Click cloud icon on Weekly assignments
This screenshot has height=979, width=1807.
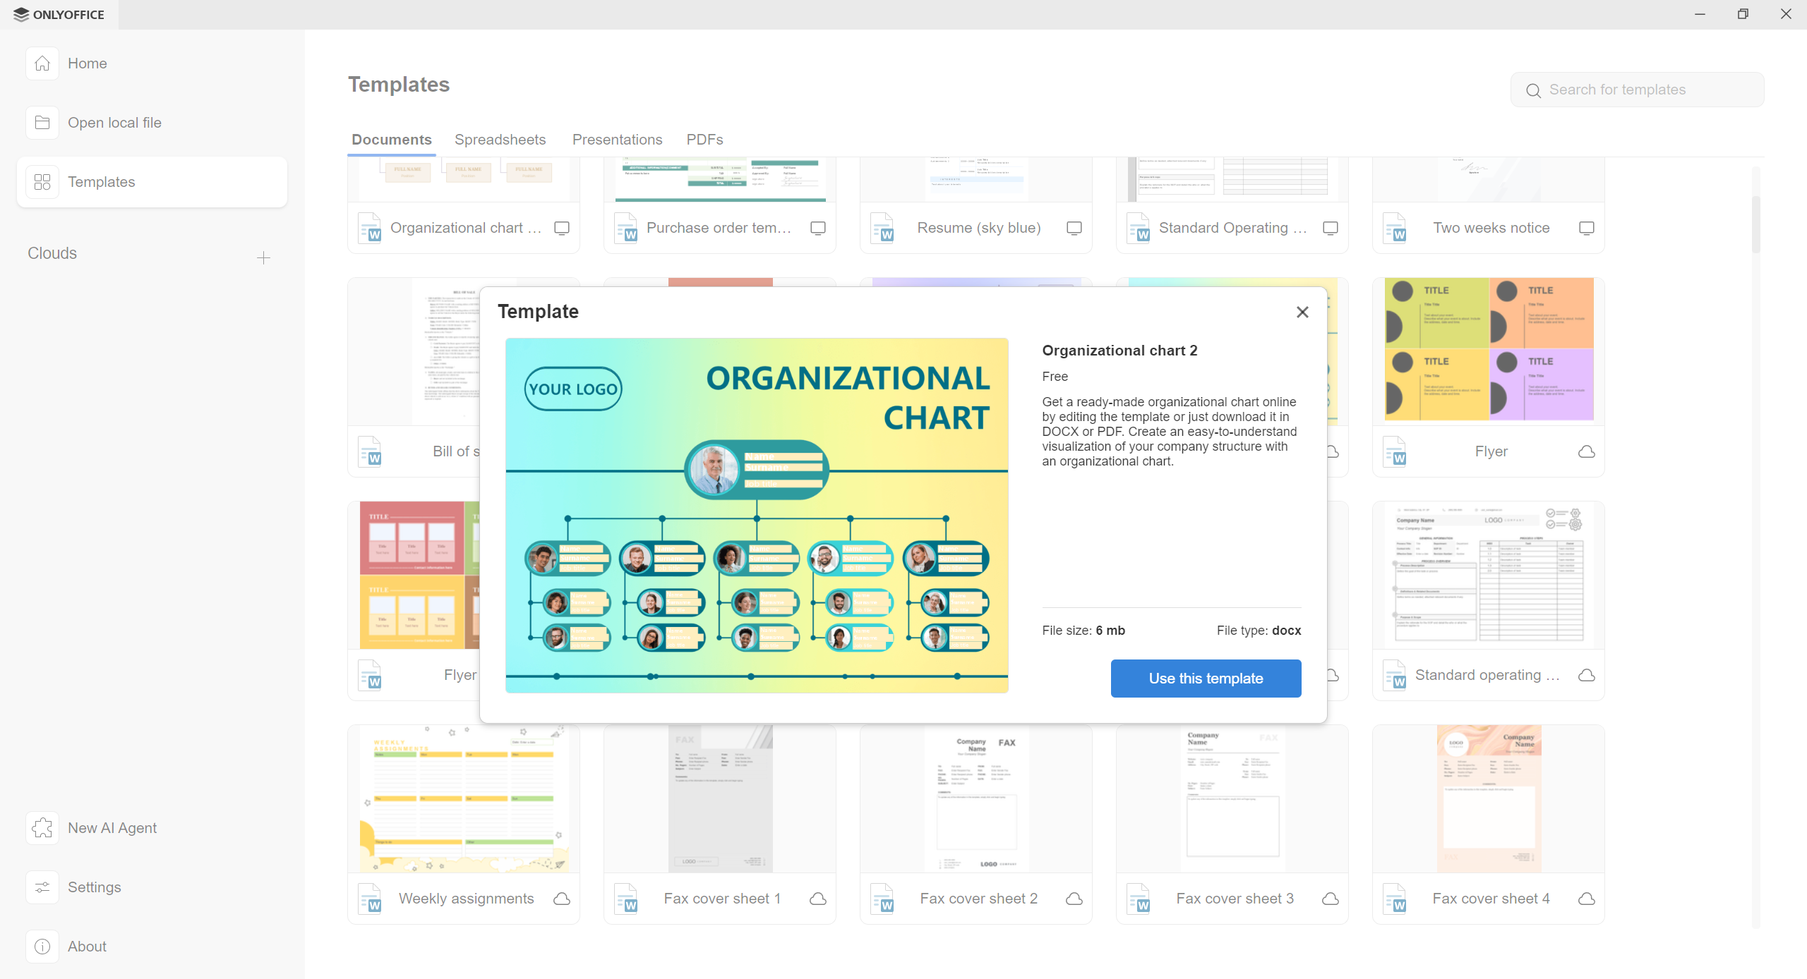click(x=562, y=899)
